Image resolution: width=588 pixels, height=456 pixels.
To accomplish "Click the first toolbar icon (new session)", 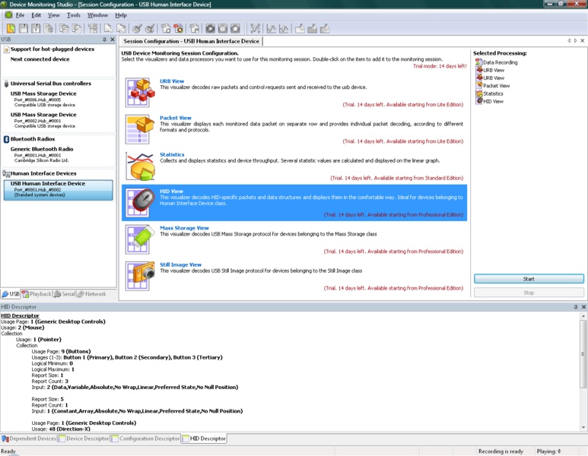I will pyautogui.click(x=11, y=29).
